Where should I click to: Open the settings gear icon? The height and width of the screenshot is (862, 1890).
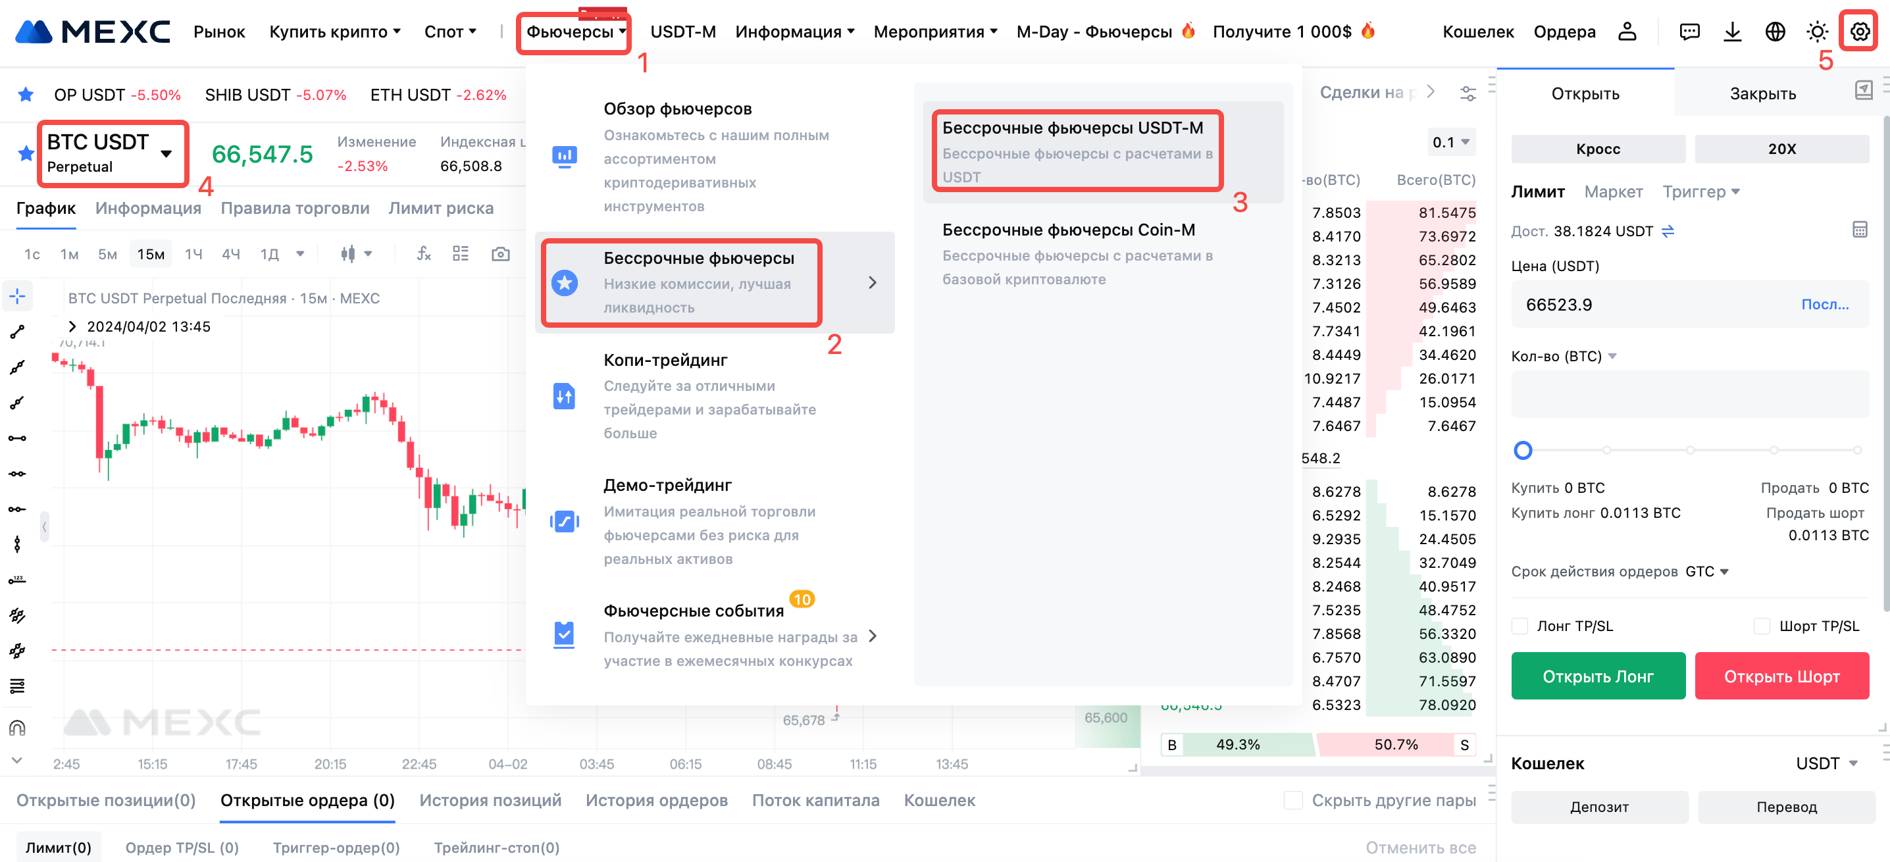point(1858,32)
